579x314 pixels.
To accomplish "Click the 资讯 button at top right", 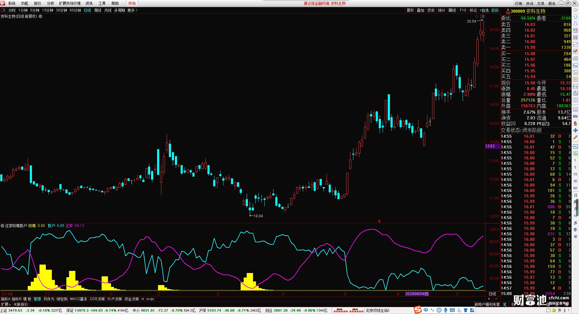I will (x=530, y=3).
